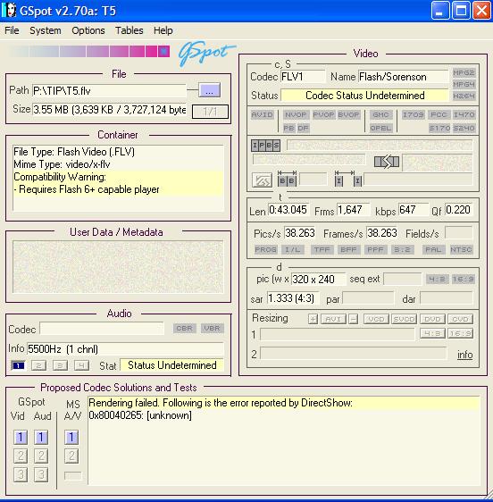The width and height of the screenshot is (493, 502).
Task: Click the 16:9 indicator beside seq ext
Action: click(x=463, y=280)
